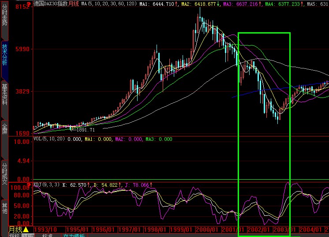Click the magenta VOL MA2: 0.000 value
This screenshot has height=237, width=329.
(x=128, y=139)
